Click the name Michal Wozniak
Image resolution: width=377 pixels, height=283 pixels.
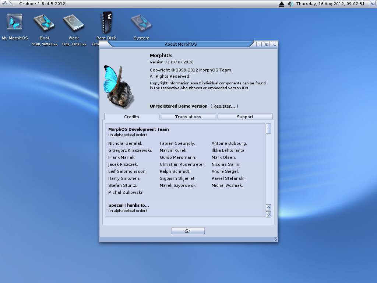point(227,185)
